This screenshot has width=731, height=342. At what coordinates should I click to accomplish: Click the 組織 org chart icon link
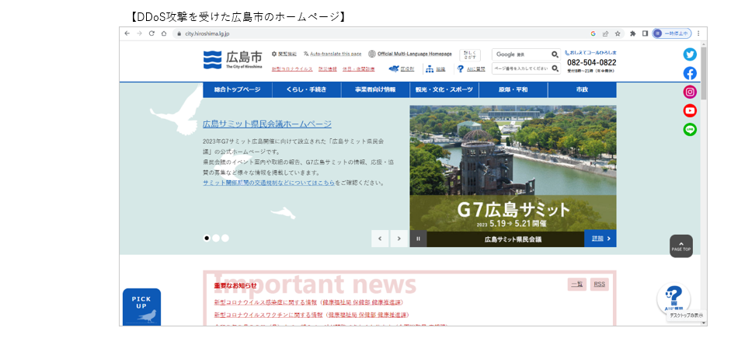pos(436,69)
